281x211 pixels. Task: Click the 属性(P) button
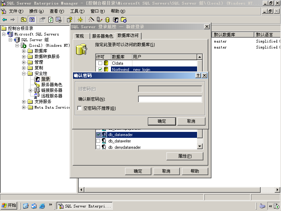[x=185, y=156]
